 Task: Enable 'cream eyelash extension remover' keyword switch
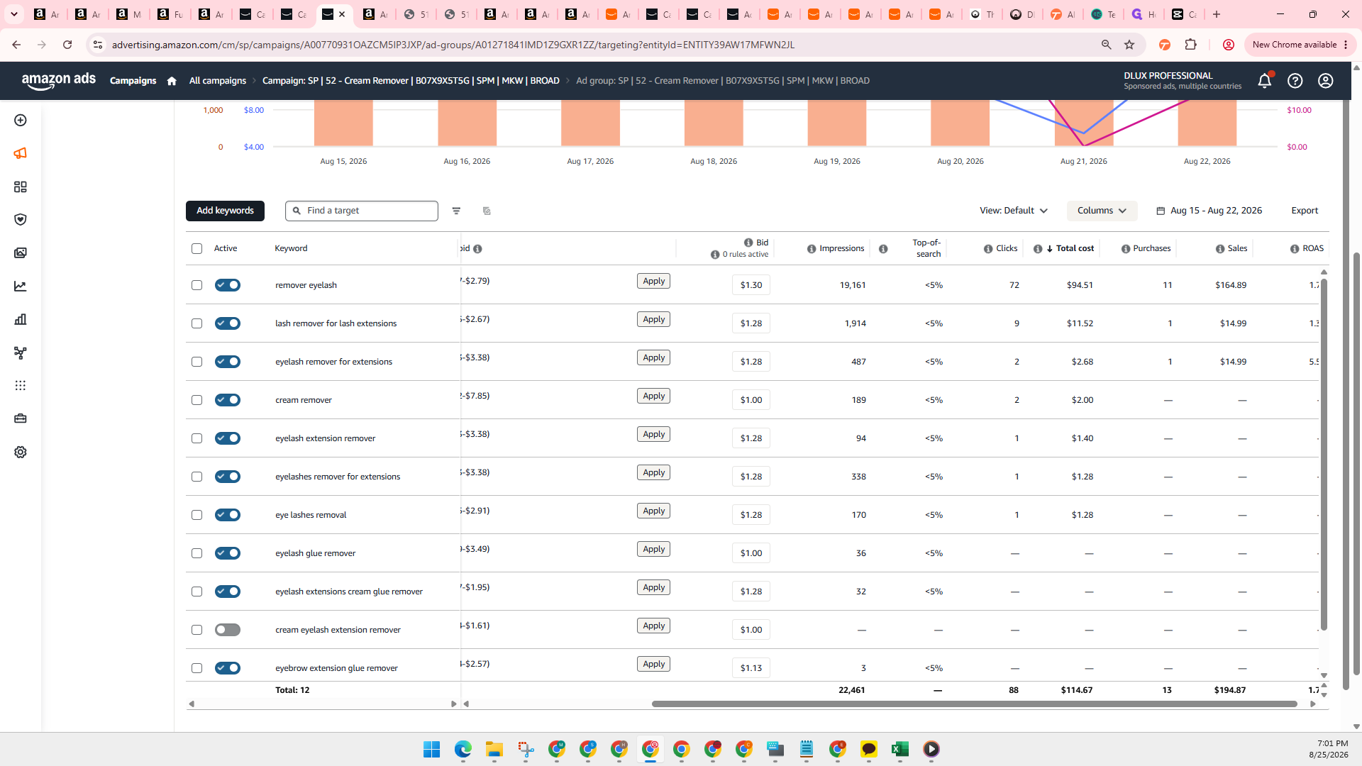tap(228, 630)
